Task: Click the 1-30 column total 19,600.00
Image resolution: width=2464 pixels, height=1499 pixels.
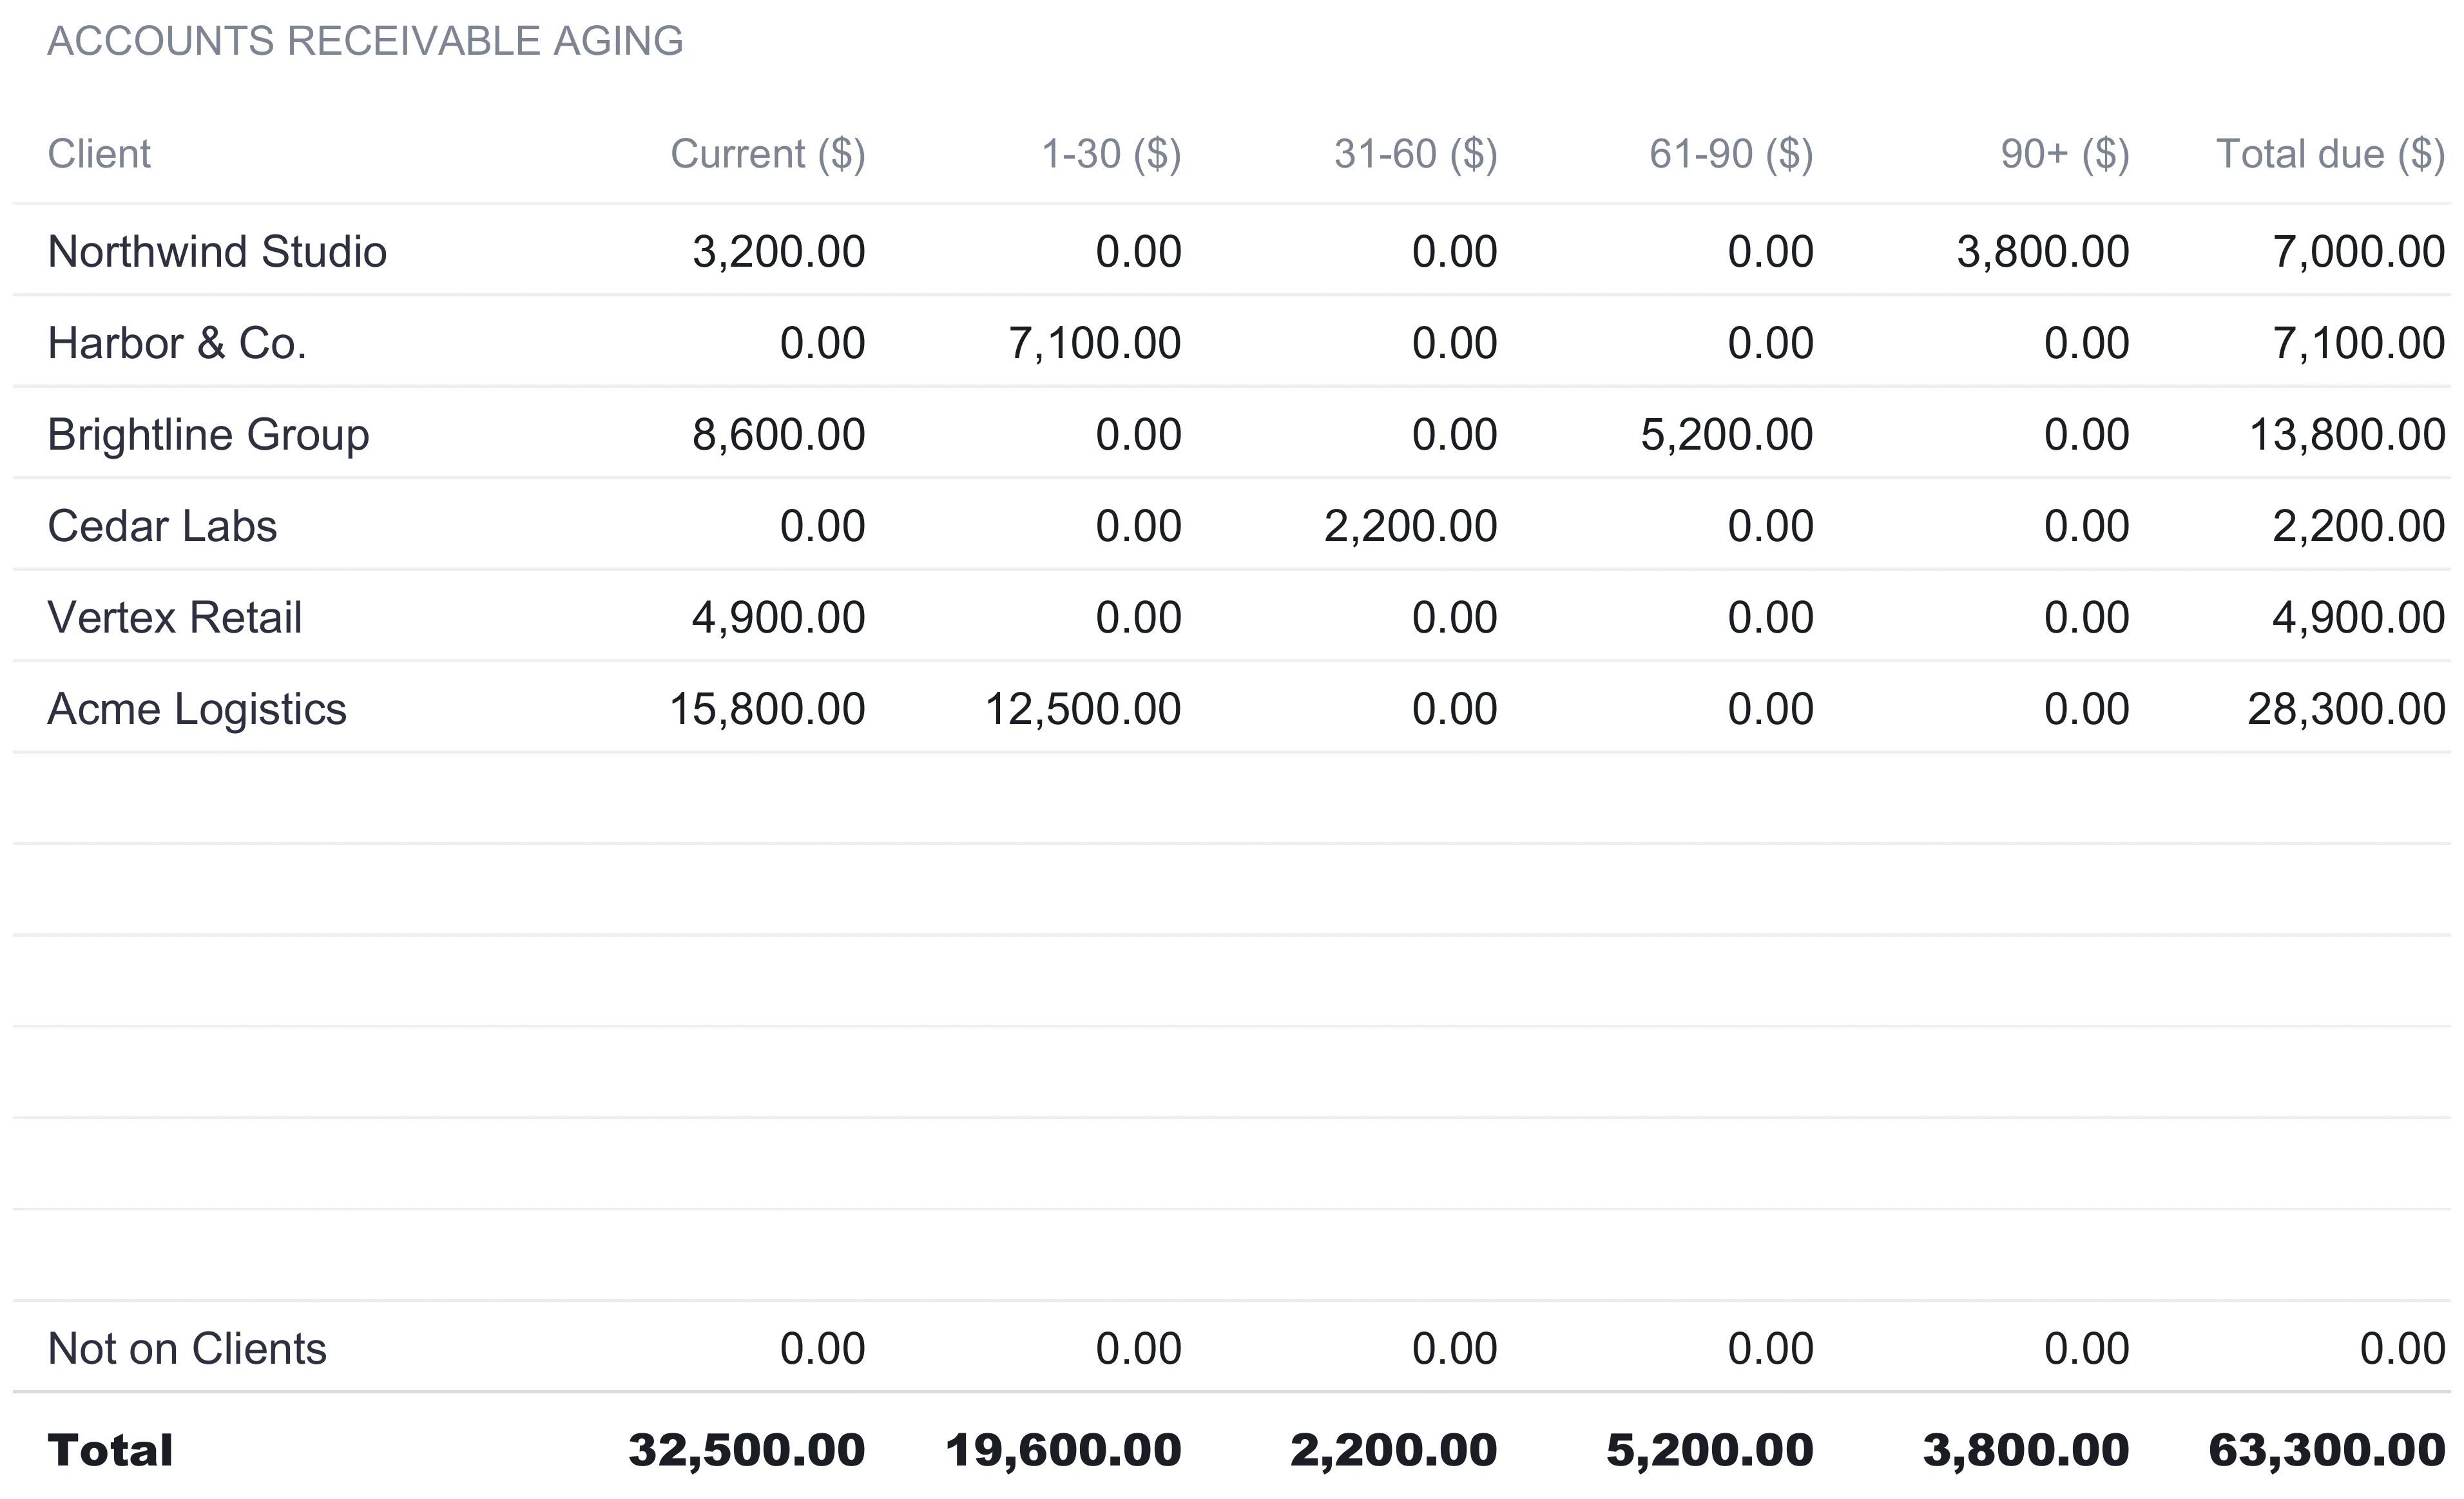Action: pos(1063,1451)
